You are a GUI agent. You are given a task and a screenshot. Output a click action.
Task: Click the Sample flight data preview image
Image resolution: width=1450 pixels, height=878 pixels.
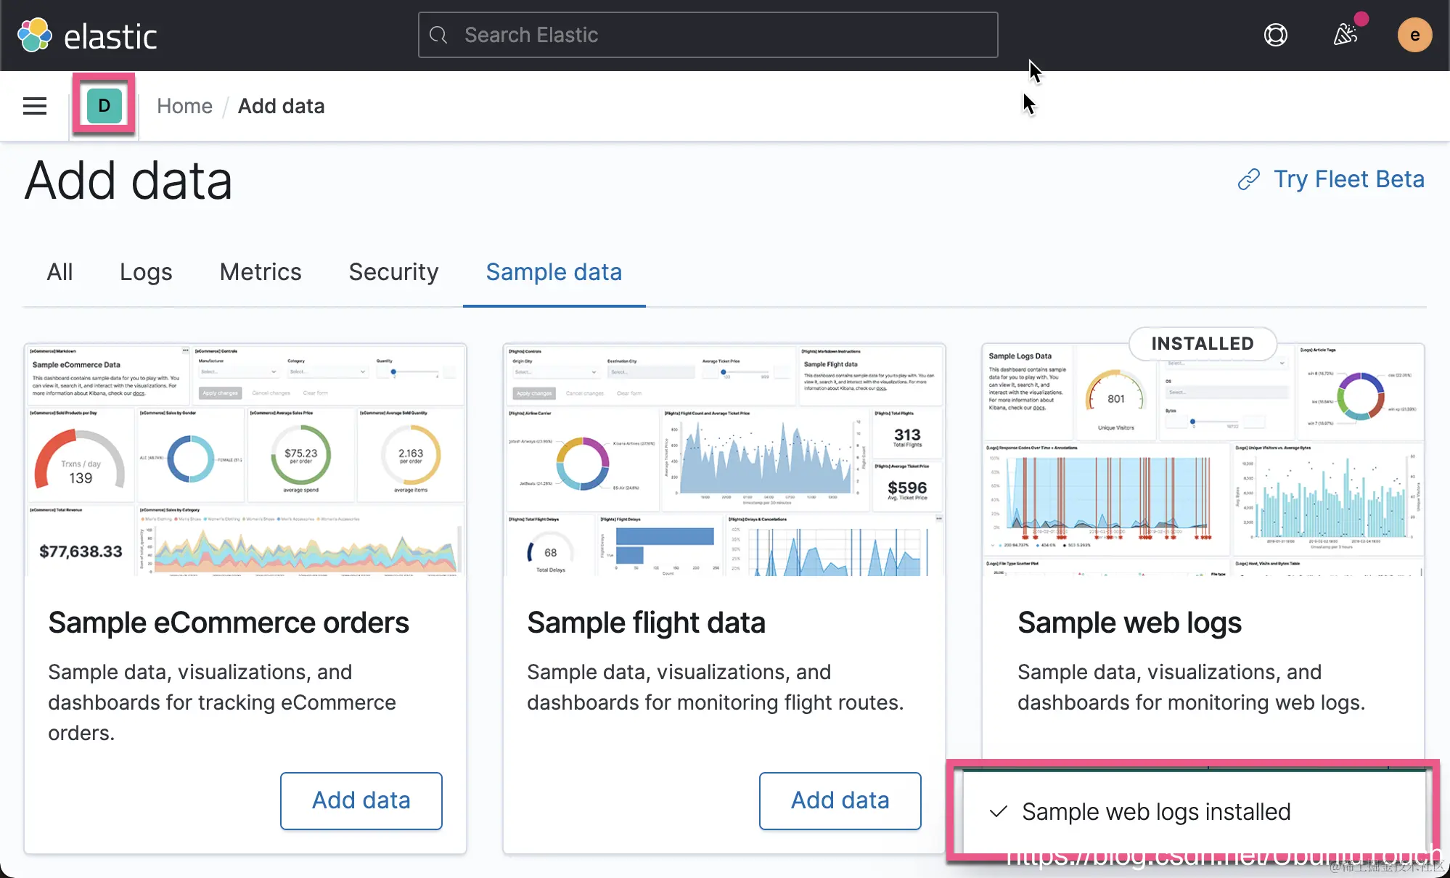pyautogui.click(x=724, y=461)
